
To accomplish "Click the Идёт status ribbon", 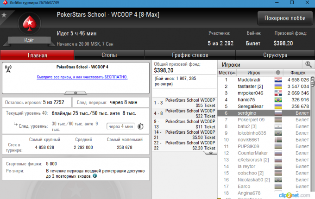I will tap(29, 40).
